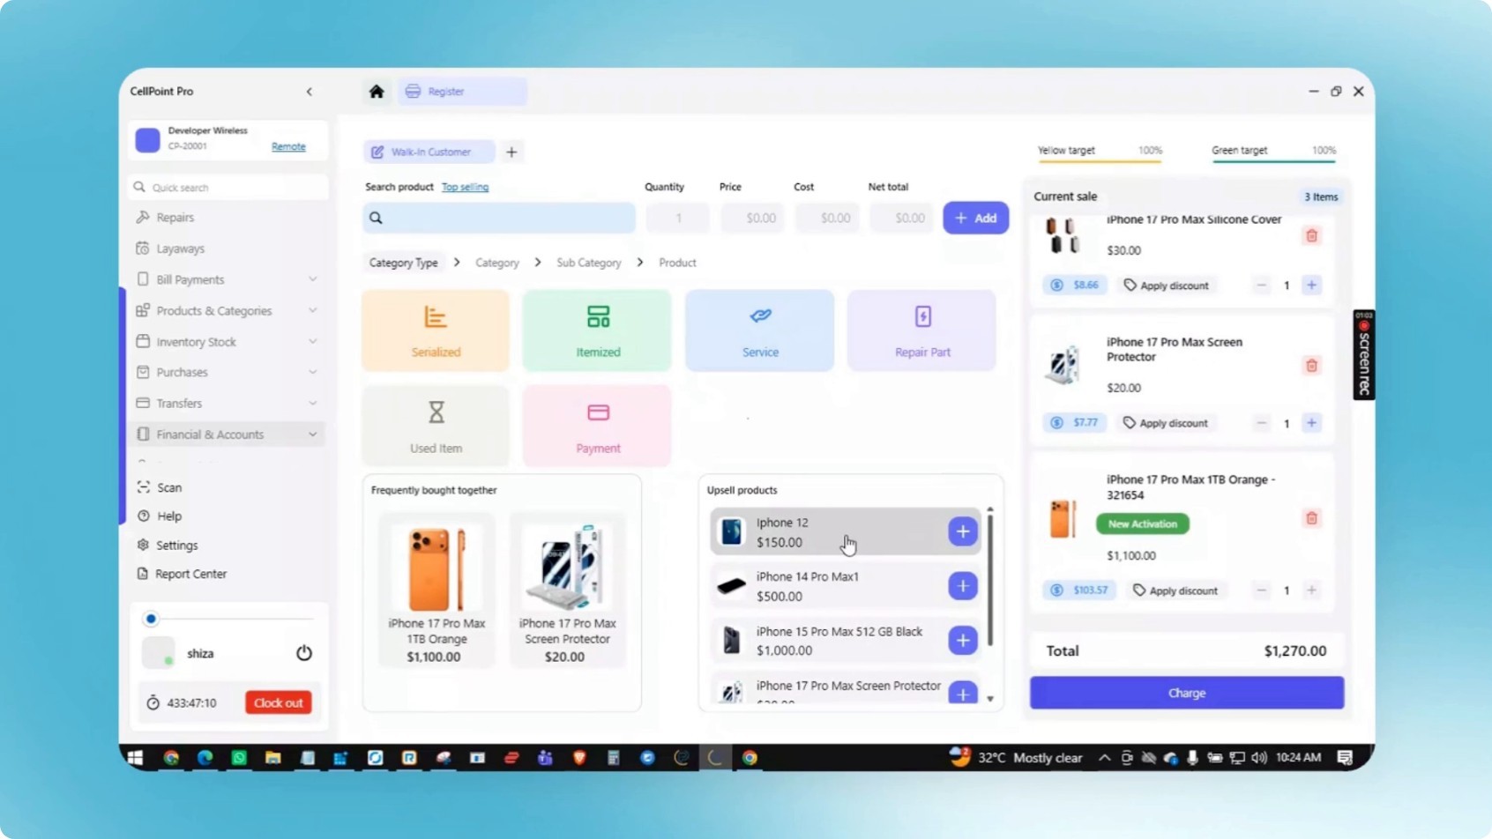Delete the Screen Protector from the current sale
The height and width of the screenshot is (839, 1492).
pos(1312,366)
